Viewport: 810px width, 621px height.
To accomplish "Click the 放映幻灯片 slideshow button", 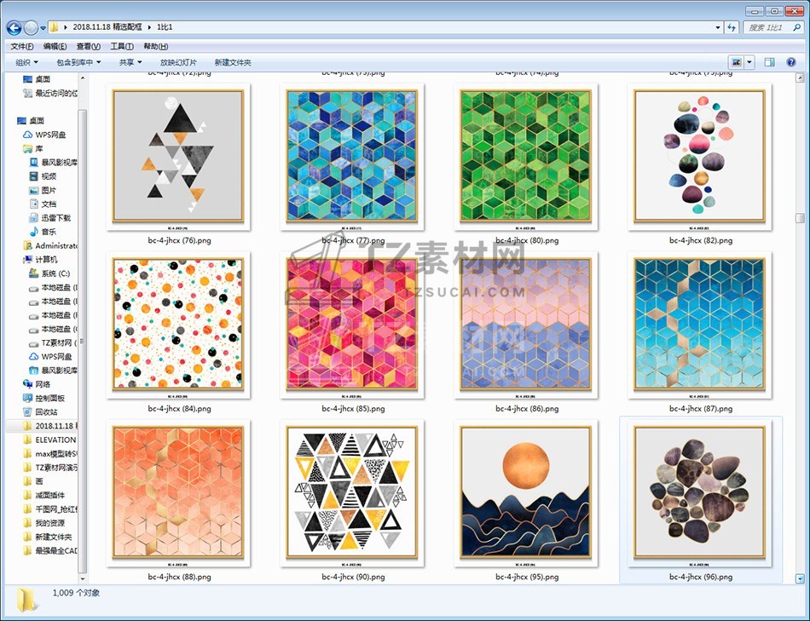I will [178, 62].
